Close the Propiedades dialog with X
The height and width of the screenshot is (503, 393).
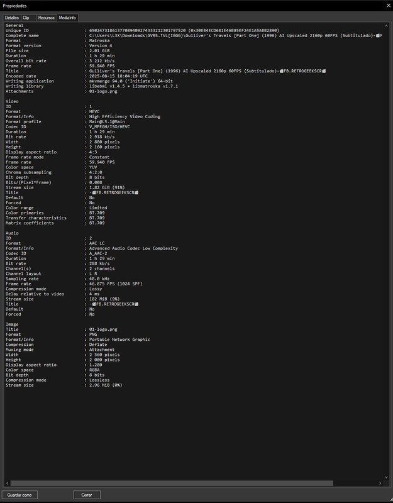coord(388,6)
